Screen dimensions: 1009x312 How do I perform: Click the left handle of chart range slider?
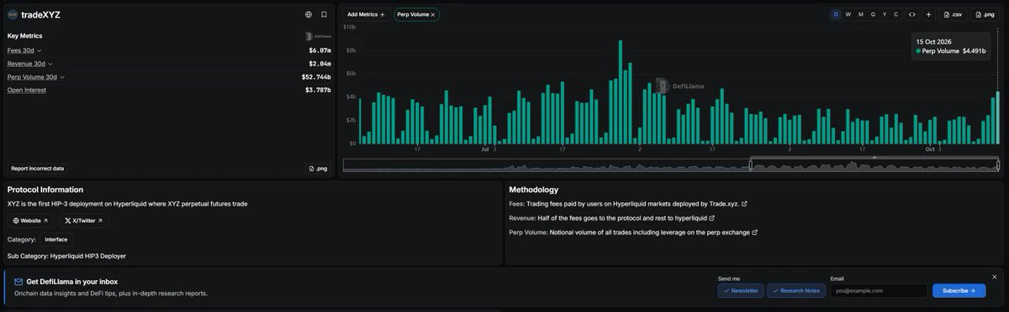(751, 165)
